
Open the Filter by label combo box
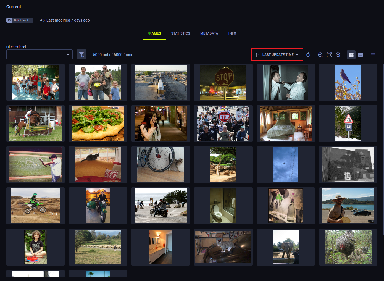[40, 54]
